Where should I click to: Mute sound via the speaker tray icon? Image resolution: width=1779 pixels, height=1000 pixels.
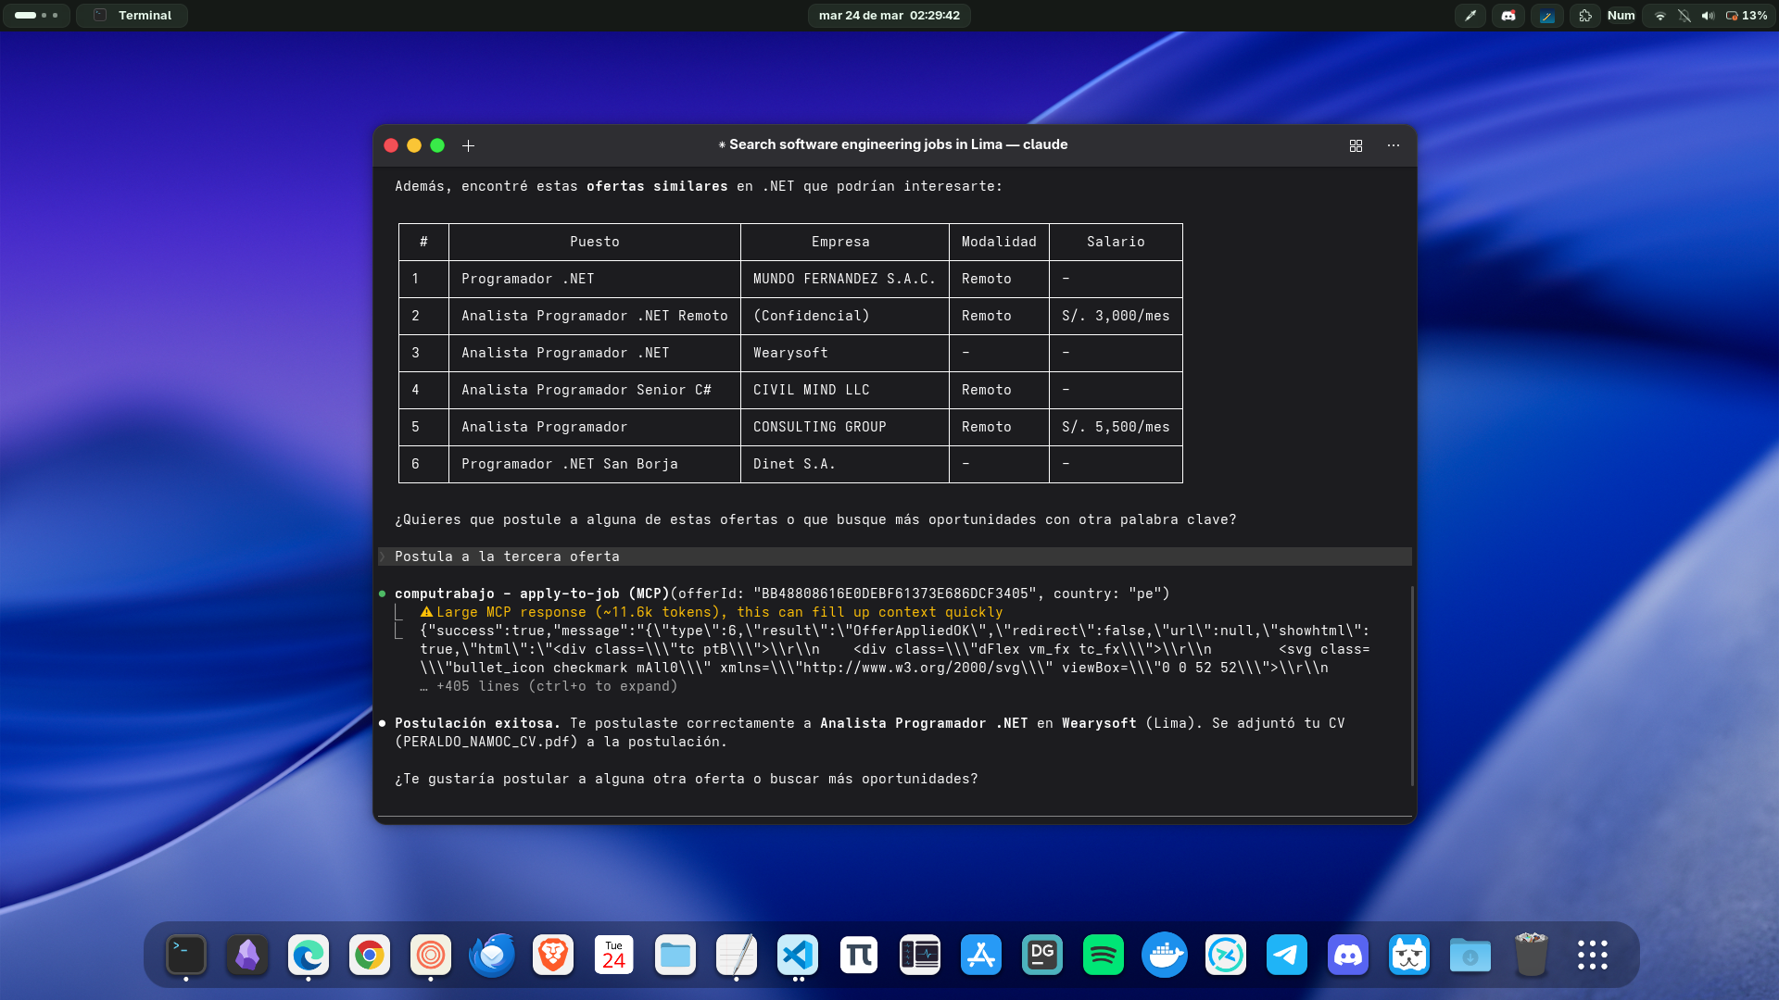click(x=1708, y=16)
